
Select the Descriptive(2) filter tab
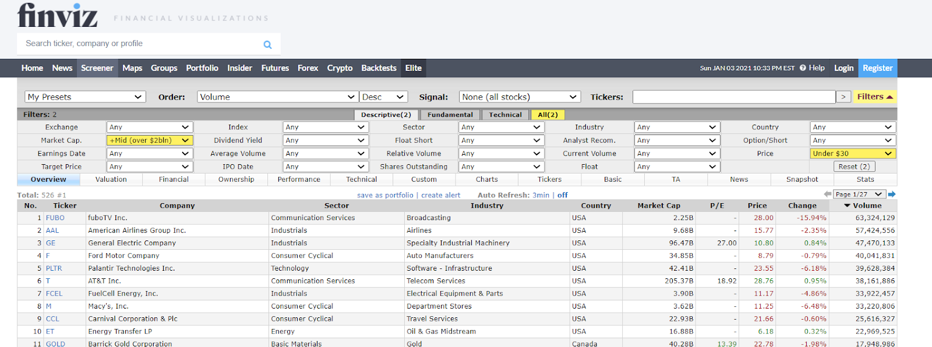pos(386,115)
